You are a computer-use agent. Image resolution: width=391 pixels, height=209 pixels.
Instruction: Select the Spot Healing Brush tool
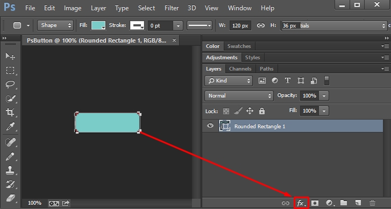tap(10, 143)
